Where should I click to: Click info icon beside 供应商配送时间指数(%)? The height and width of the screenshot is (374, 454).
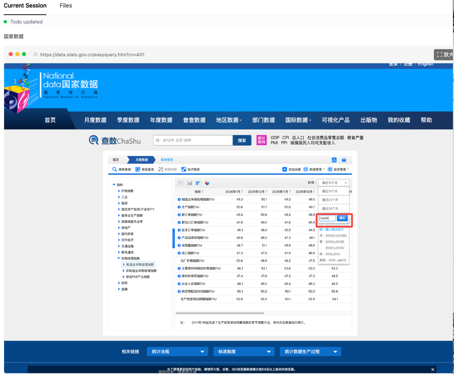click(x=179, y=291)
